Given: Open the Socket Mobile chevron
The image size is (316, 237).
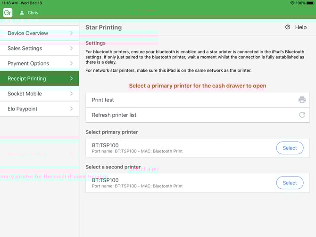Looking at the screenshot, I should (x=71, y=93).
